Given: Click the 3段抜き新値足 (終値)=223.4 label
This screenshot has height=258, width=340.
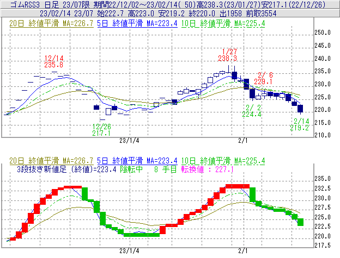Looking at the screenshot, I should (x=66, y=169).
